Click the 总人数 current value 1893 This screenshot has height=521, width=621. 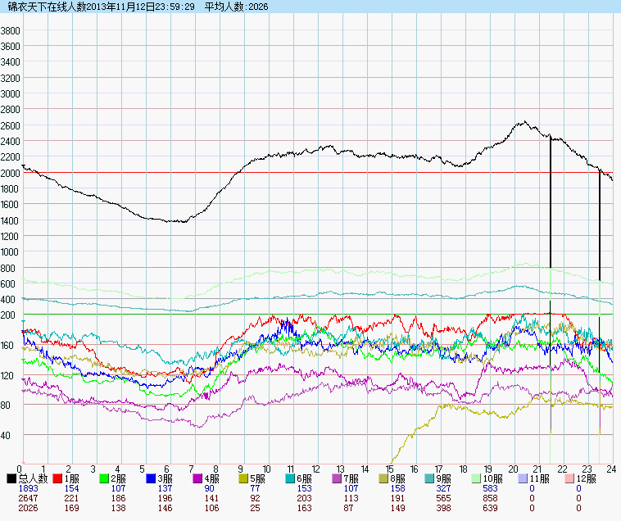click(x=17, y=488)
